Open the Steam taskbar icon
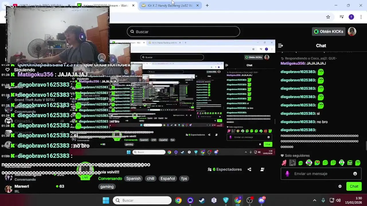The image size is (367, 206). (202, 200)
